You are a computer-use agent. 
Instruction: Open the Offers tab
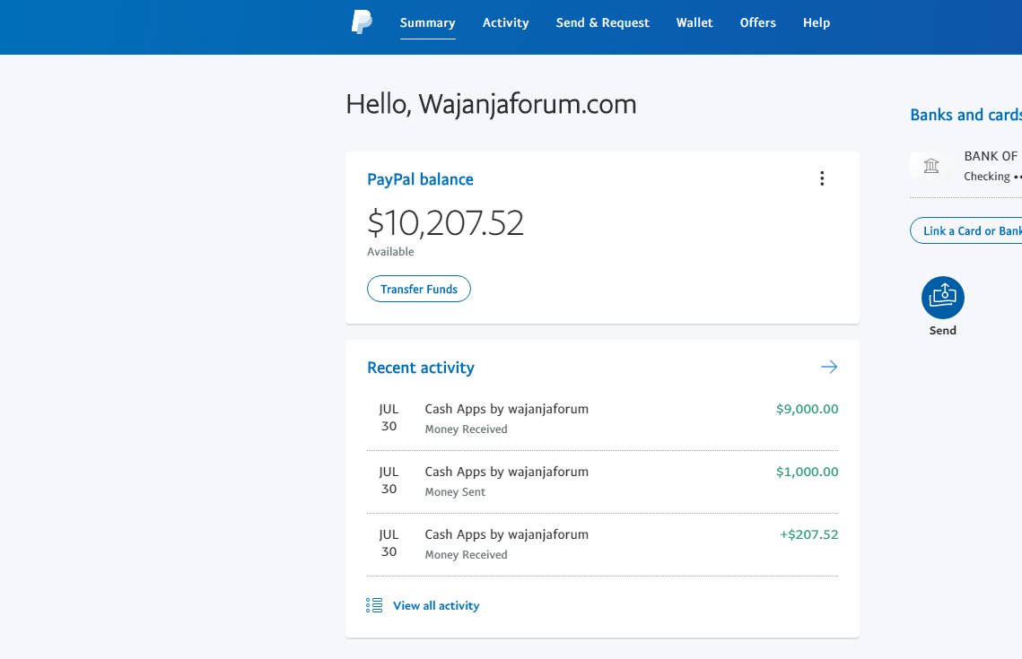(x=758, y=22)
